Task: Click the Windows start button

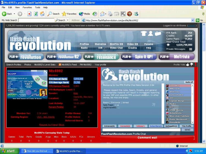Action: coord(9,151)
